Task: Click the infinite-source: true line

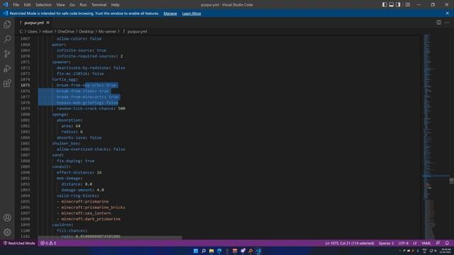Action: pos(82,50)
